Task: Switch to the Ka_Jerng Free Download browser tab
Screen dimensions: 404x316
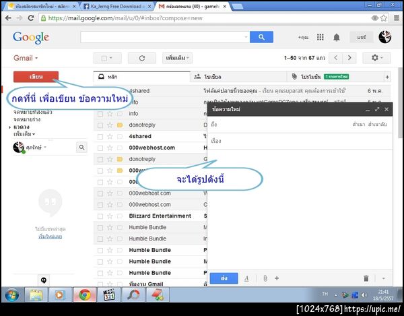Action: click(x=116, y=7)
